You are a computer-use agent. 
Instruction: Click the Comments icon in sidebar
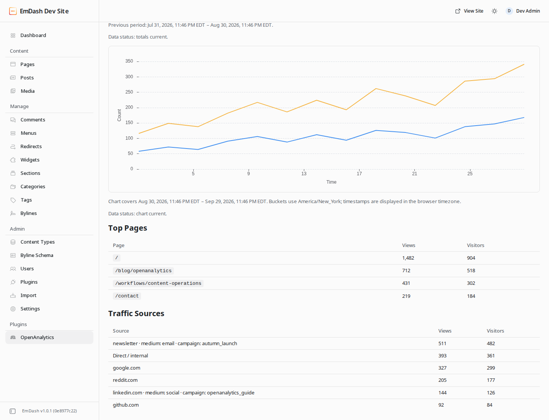[x=13, y=120]
